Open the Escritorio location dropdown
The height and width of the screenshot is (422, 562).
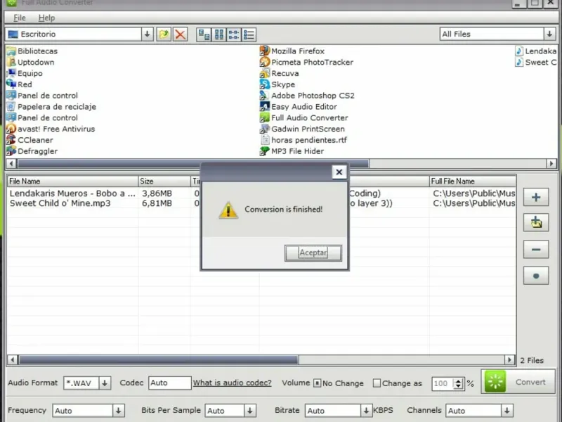coord(147,34)
